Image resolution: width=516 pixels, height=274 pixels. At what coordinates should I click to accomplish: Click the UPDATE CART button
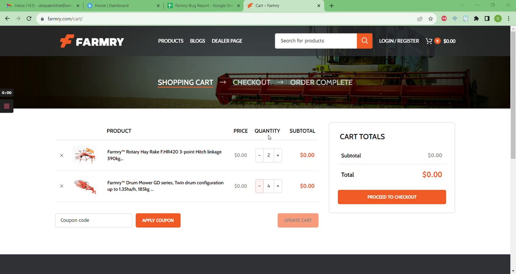click(298, 220)
